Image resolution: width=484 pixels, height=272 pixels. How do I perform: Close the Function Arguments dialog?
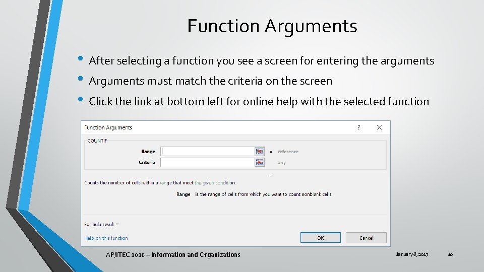[379, 127]
